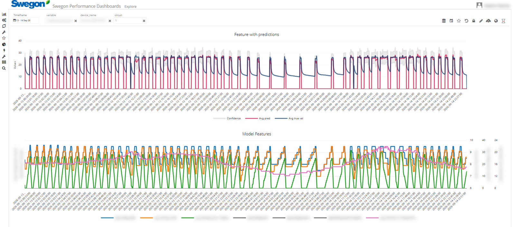Click the lasso icon in the sidebar

(4, 26)
